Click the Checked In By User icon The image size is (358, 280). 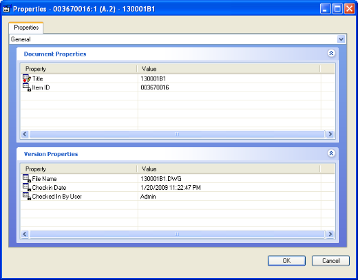[x=27, y=197]
